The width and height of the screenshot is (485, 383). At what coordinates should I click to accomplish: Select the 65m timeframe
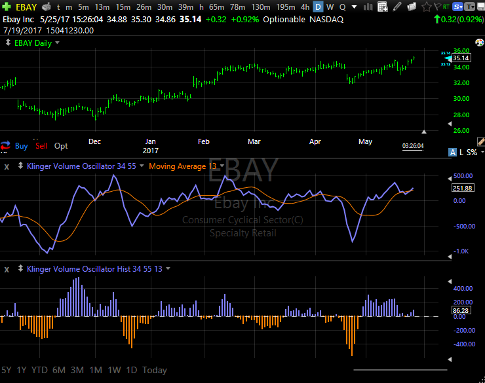click(x=216, y=7)
